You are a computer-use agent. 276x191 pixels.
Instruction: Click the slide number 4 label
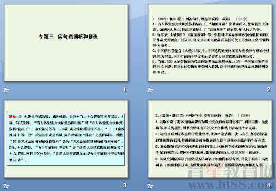click(269, 185)
